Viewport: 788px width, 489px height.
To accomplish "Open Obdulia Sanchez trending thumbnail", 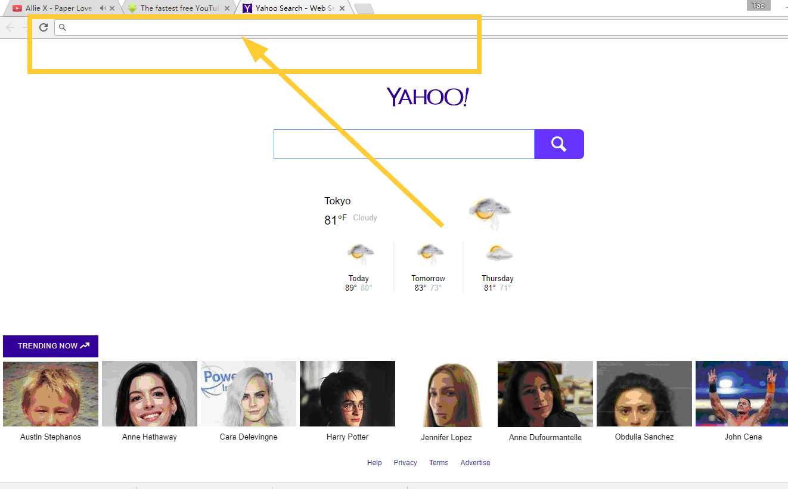I will 644,394.
